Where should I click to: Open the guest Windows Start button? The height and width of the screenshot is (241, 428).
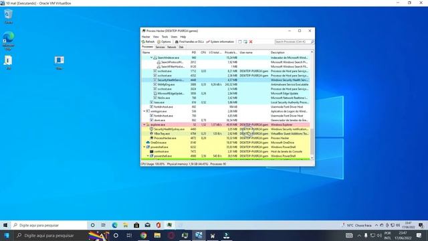tap(5, 225)
